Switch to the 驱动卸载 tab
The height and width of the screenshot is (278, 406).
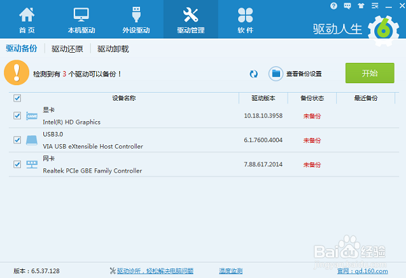(x=113, y=49)
